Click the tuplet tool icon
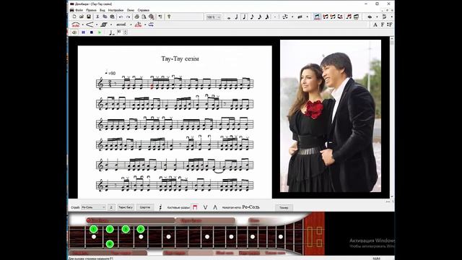 pyautogui.click(x=285, y=17)
